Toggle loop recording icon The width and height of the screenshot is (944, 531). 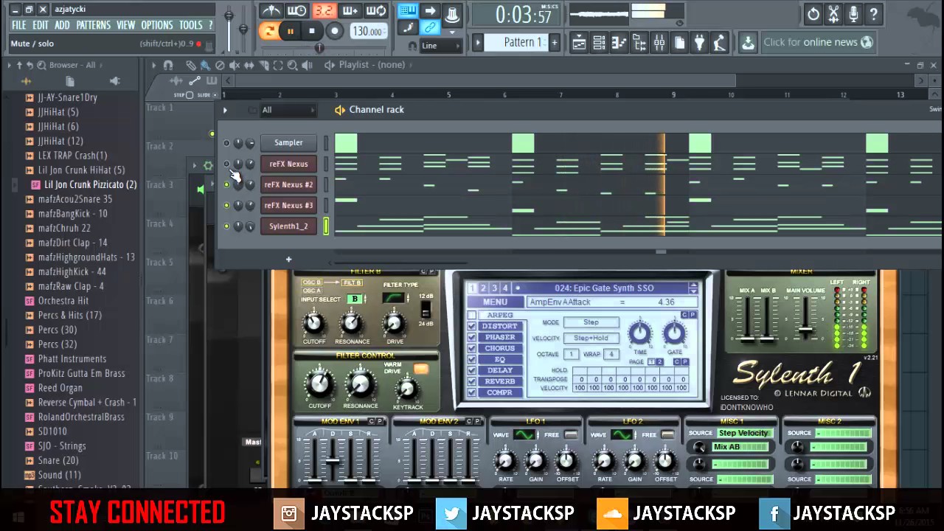point(376,11)
